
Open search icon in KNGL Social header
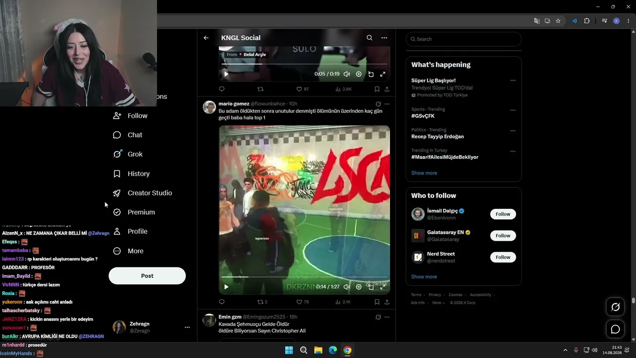coord(369,38)
